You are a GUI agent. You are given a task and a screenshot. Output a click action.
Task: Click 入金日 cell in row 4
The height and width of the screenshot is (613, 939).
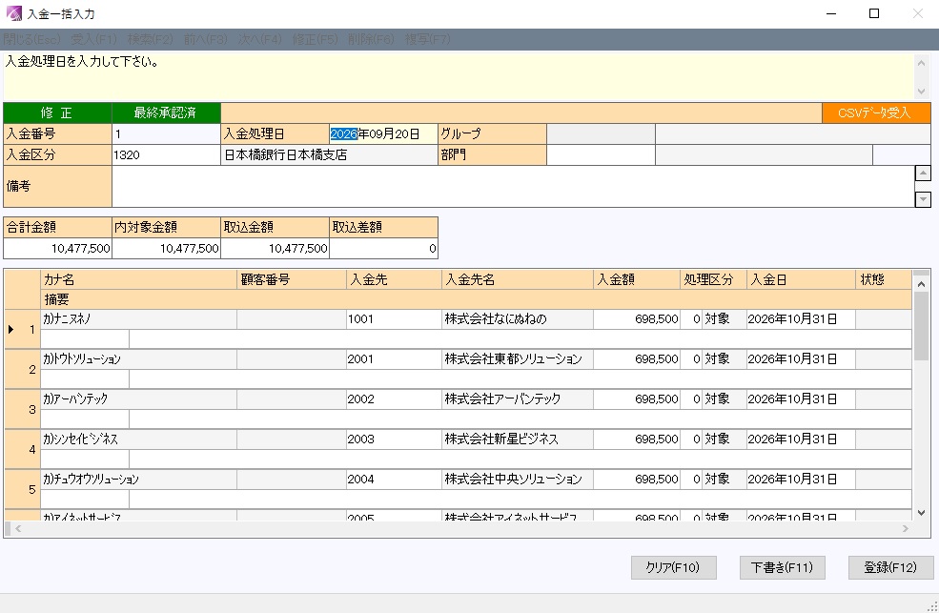click(x=801, y=439)
